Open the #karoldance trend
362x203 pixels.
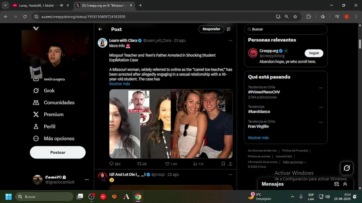(x=259, y=112)
